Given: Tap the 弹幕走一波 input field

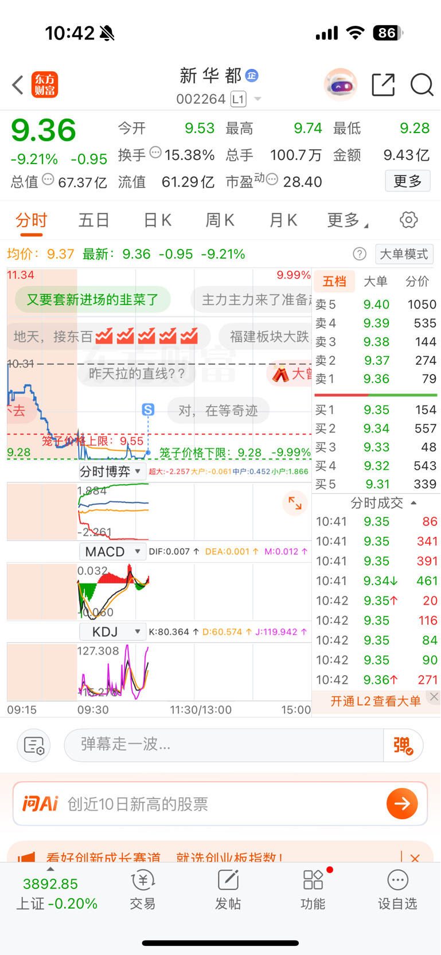Looking at the screenshot, I should [x=224, y=744].
